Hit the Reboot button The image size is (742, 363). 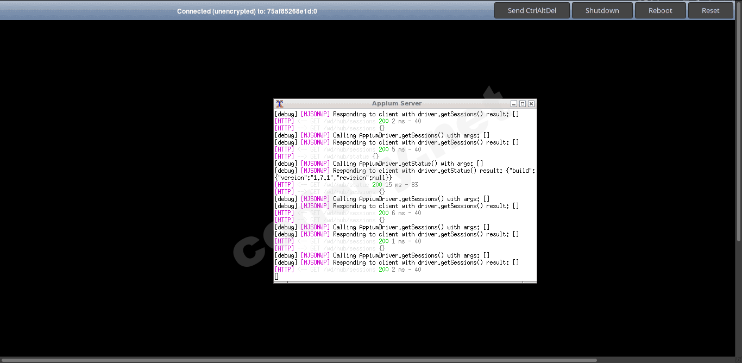(660, 10)
